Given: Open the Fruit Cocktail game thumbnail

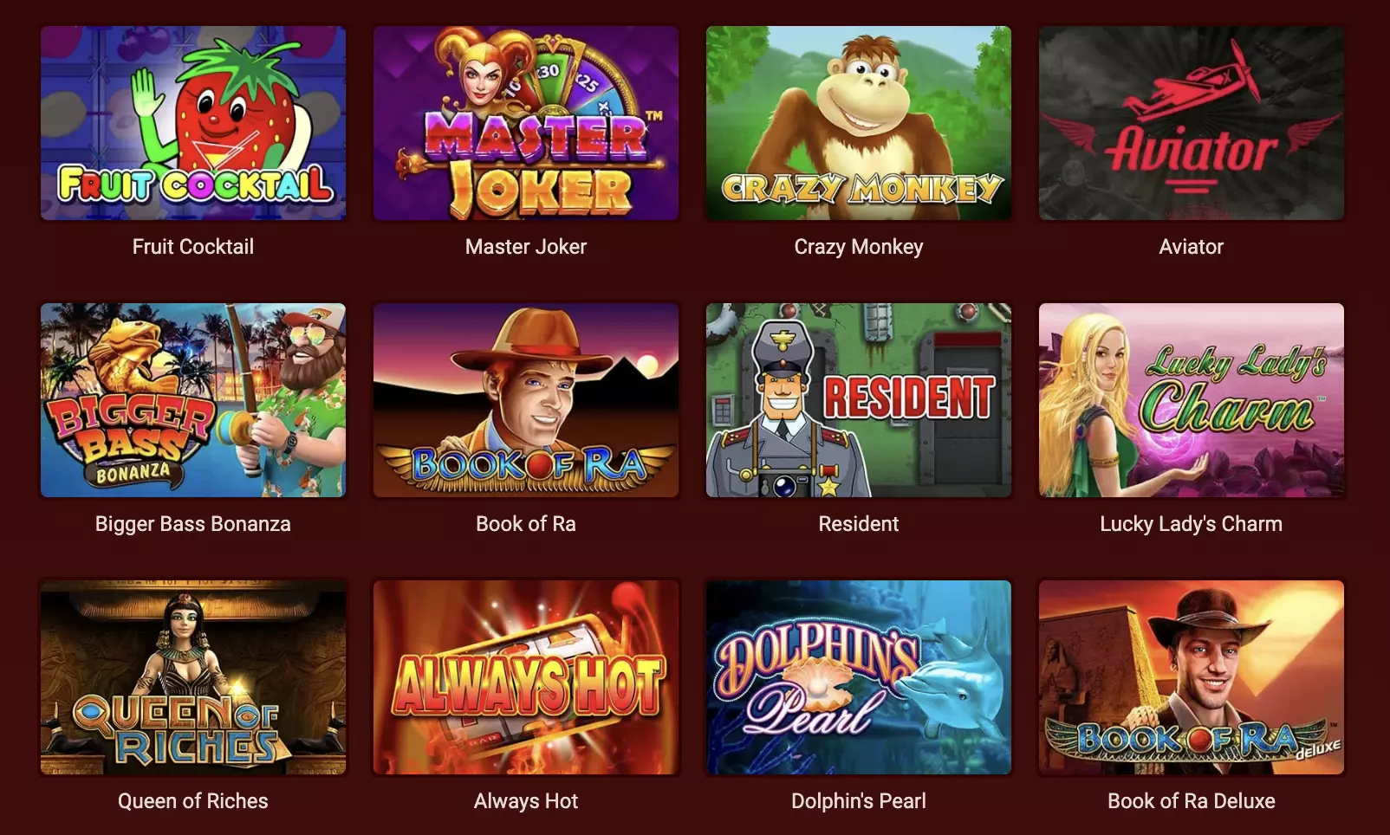Looking at the screenshot, I should click(x=193, y=123).
